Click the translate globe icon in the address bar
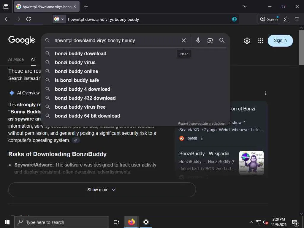The image size is (304, 228). click(x=234, y=19)
